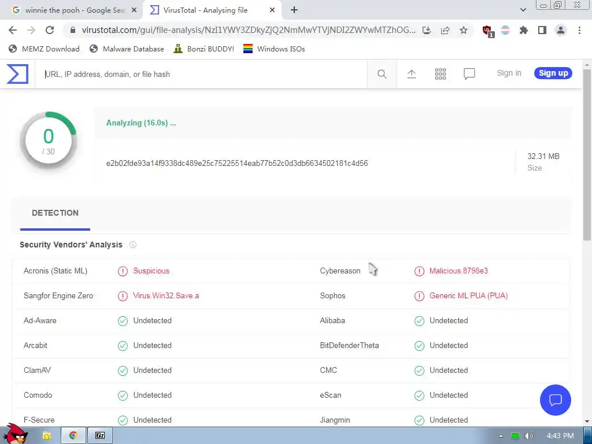Open the Chrome three-dot menu
The width and height of the screenshot is (592, 444).
point(579,30)
